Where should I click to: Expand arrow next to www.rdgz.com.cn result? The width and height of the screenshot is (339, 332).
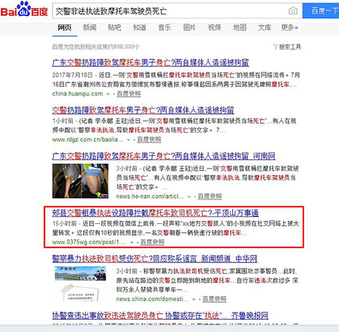pos(129,140)
